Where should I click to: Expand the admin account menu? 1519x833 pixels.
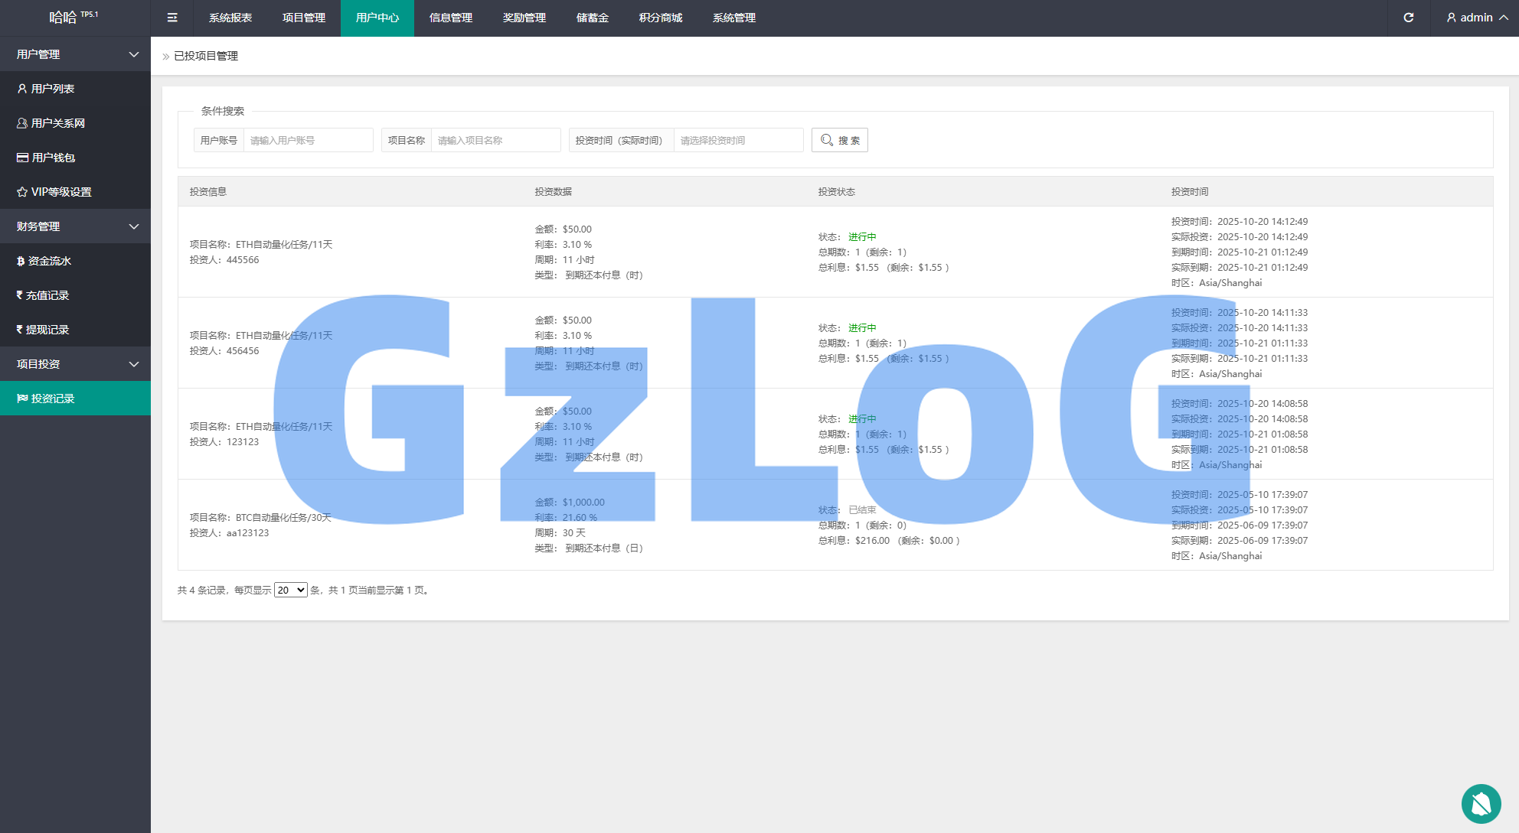1477,18
